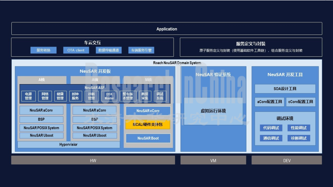The width and height of the screenshot is (333, 187).
Task: Click the NeuSAR 验证系统 heading
Action: (x=213, y=75)
